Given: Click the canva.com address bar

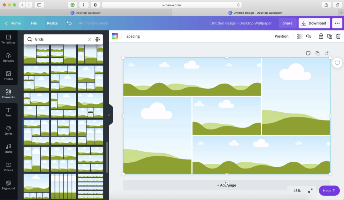Looking at the screenshot, I should (172, 5).
